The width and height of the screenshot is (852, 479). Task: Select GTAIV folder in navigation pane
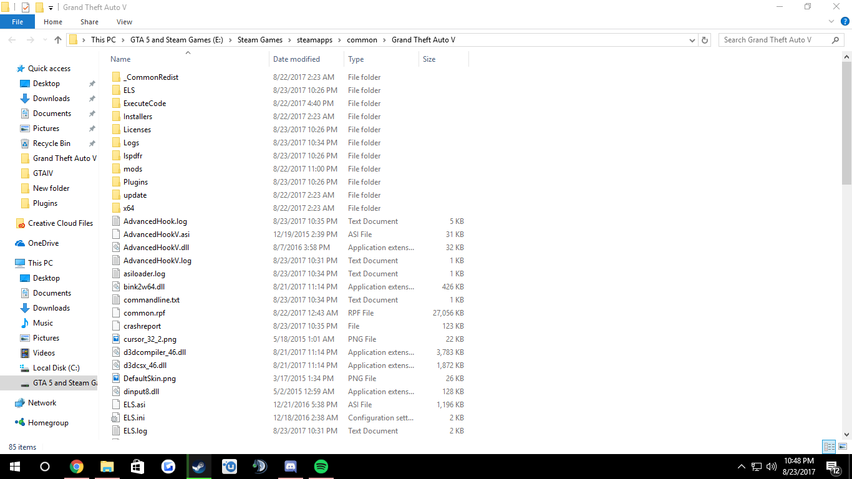pyautogui.click(x=43, y=173)
